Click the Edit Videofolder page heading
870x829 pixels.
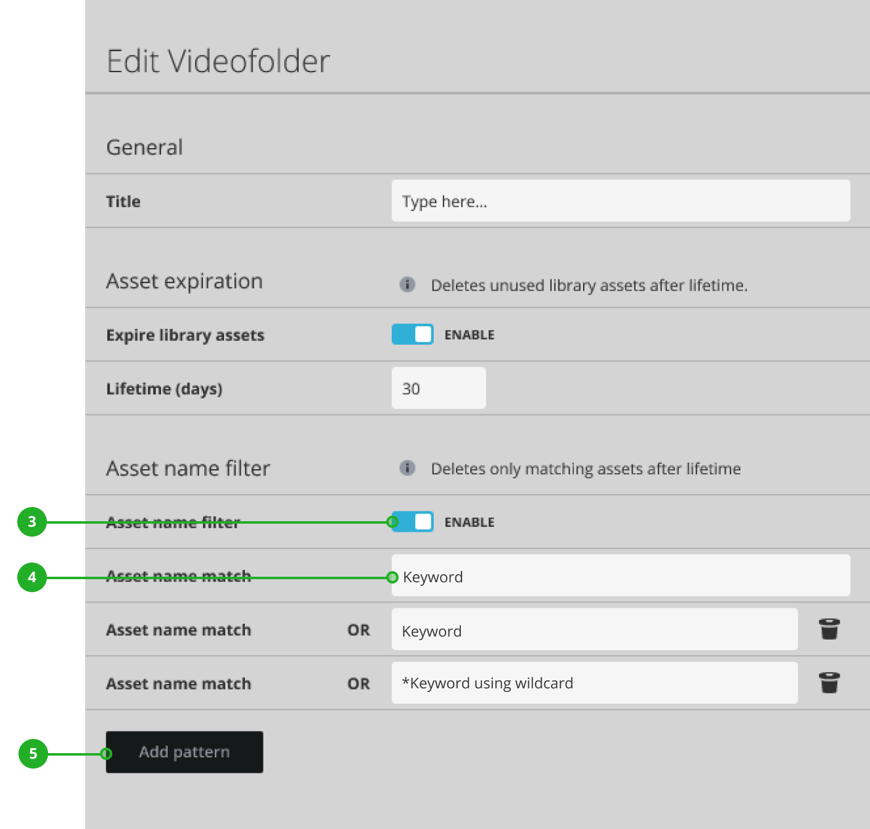coord(218,61)
